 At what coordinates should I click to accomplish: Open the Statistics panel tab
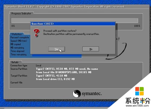coord(17,34)
